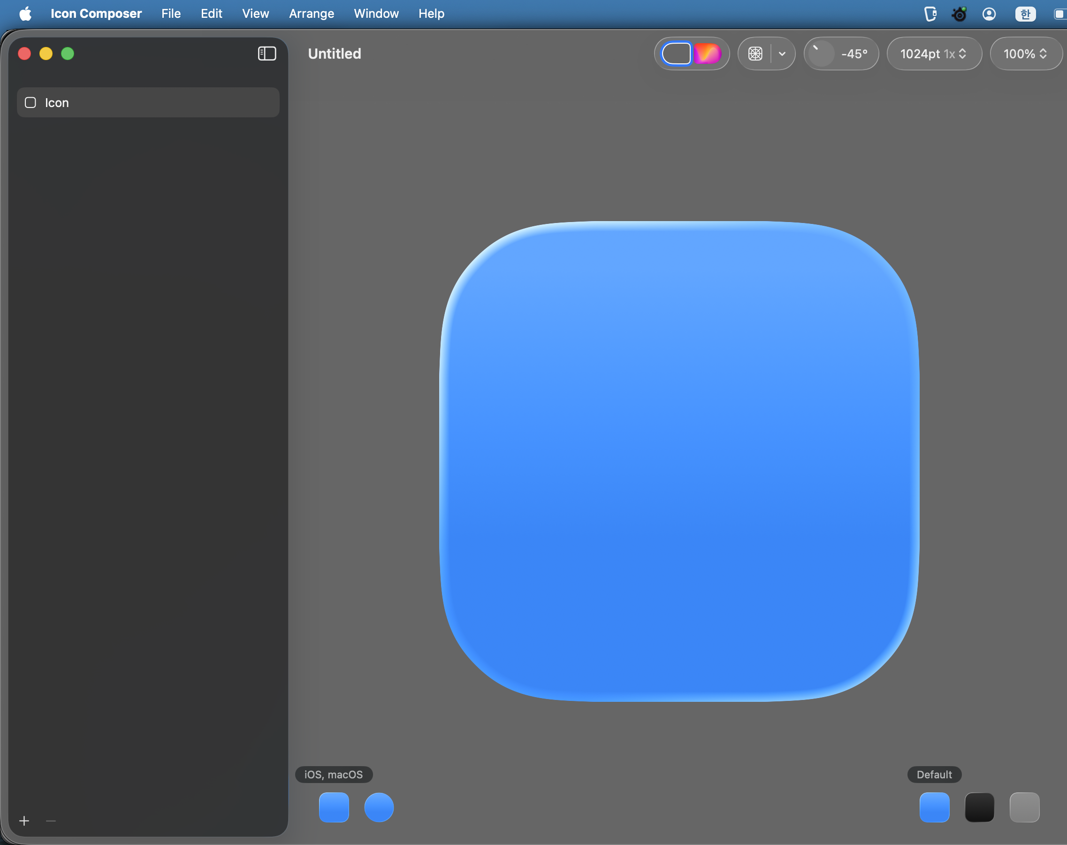Choose the gray mono appearance swatch
The image size is (1067, 845).
[1024, 807]
